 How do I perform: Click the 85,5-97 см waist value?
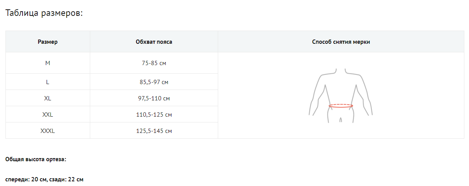tap(154, 82)
